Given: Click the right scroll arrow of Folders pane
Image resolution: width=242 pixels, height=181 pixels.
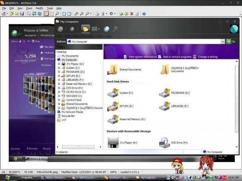Looking at the screenshot, I should (101, 147).
